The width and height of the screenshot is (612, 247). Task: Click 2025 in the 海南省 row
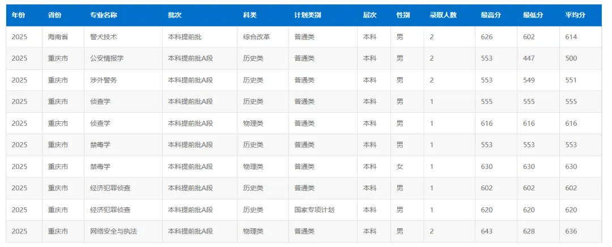[19, 37]
